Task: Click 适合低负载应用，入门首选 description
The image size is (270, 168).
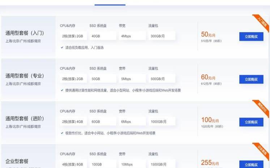Action: (84, 48)
